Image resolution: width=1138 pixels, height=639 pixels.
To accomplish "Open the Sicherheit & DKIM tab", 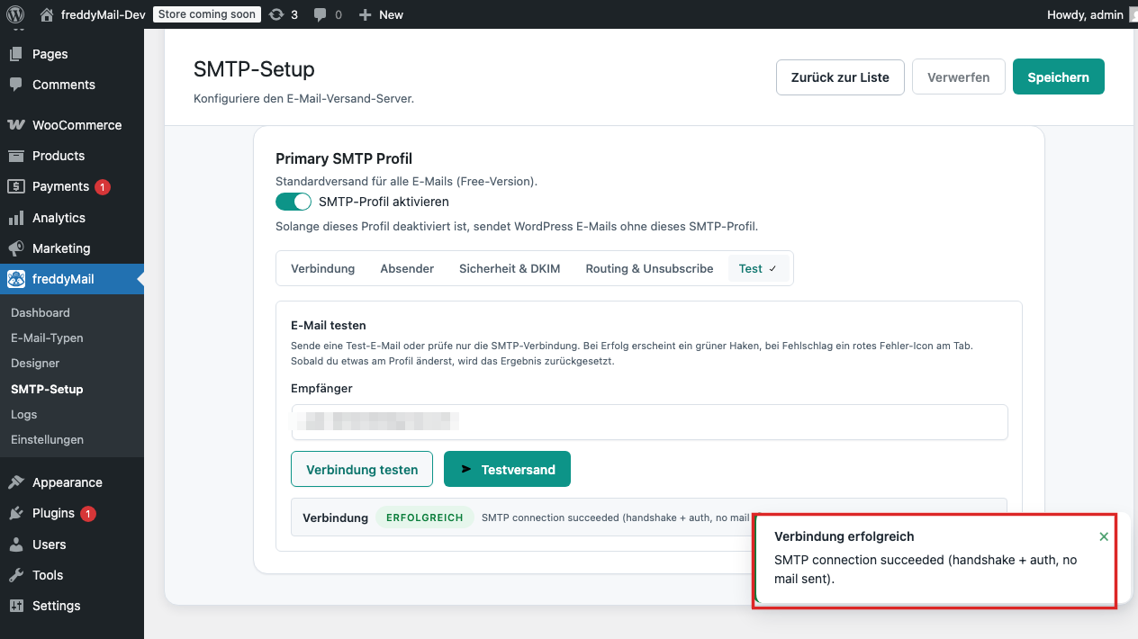I will tap(510, 268).
